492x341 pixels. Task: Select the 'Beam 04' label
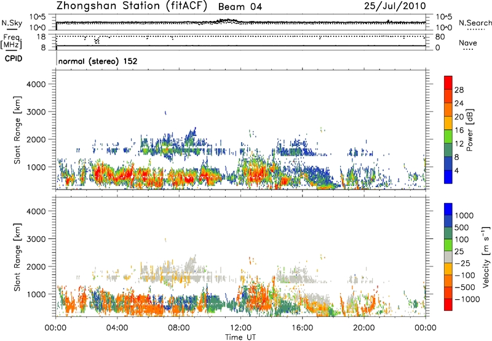pos(240,7)
